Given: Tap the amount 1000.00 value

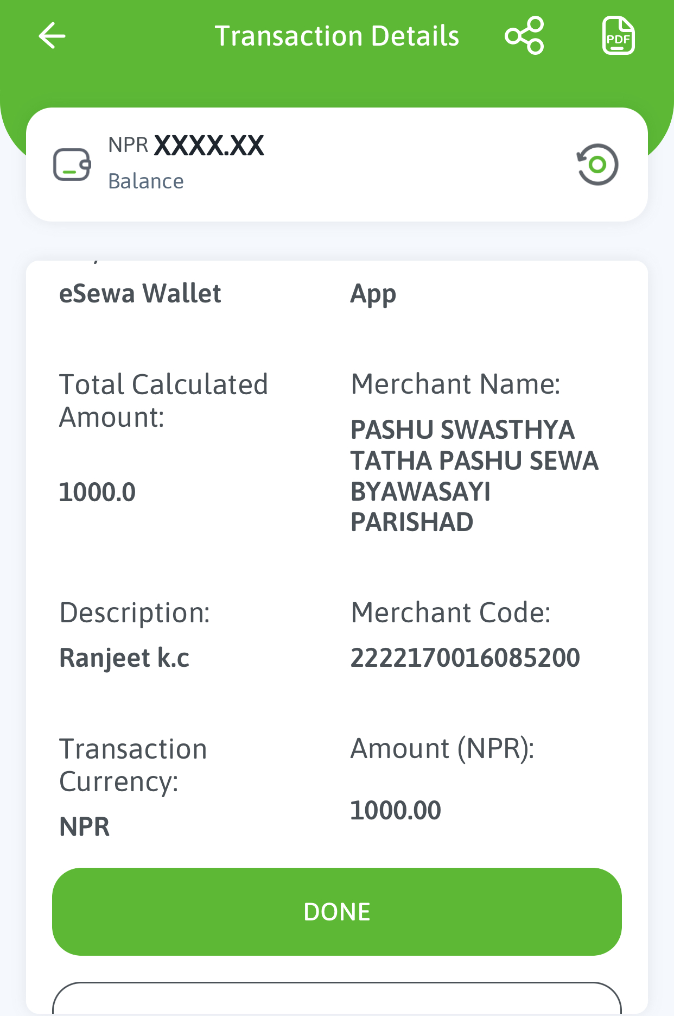Looking at the screenshot, I should pos(396,810).
